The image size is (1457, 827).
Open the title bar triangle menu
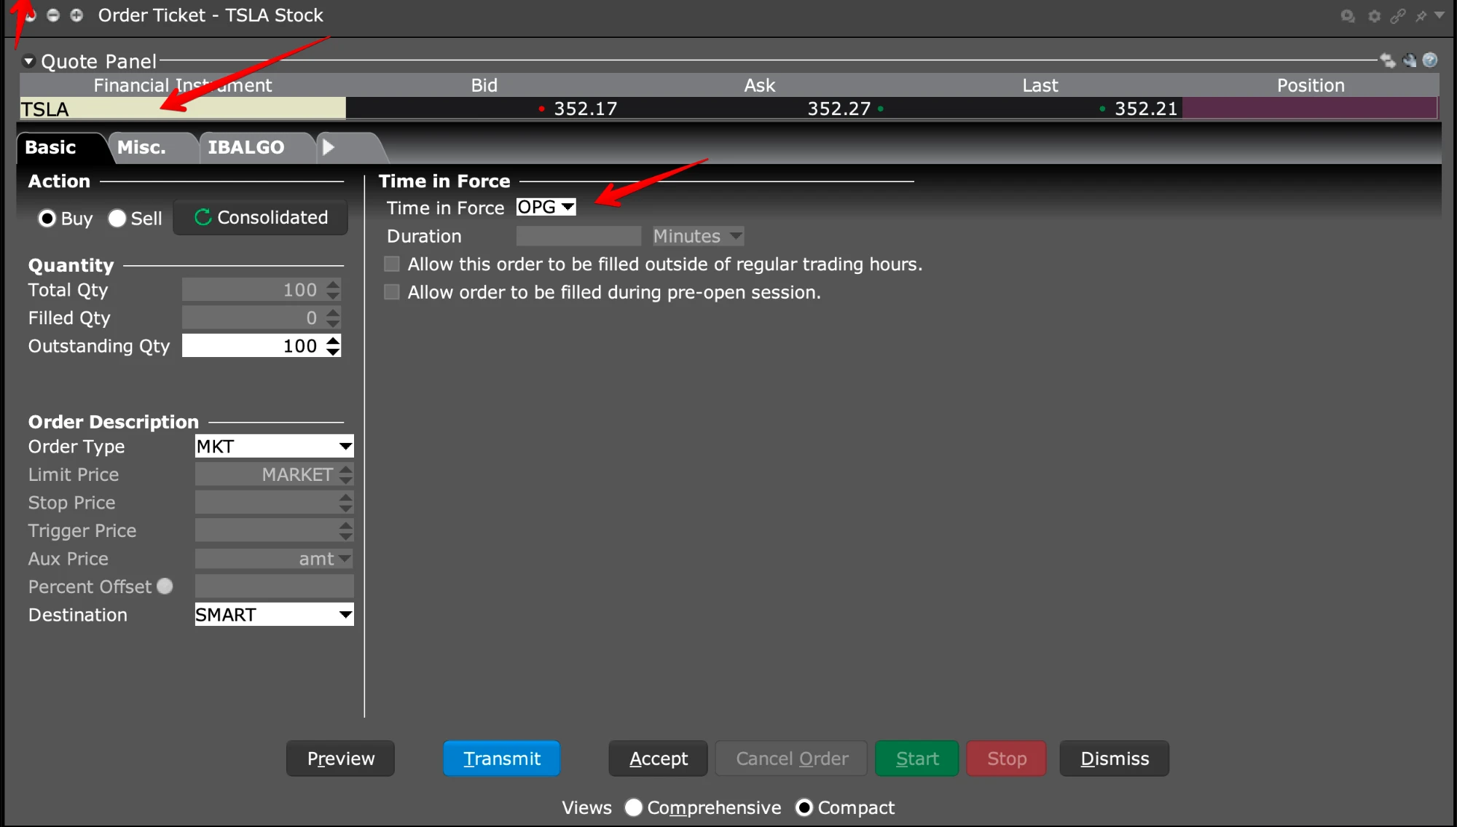(x=1440, y=15)
